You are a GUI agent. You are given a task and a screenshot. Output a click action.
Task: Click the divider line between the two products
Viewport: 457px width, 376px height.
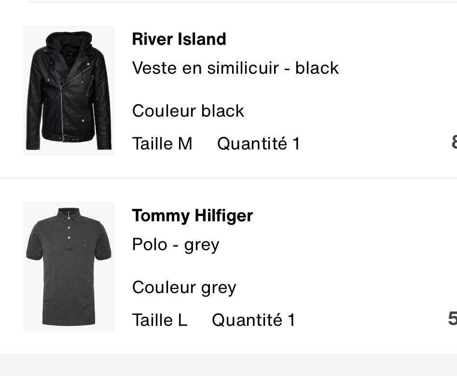[x=228, y=178]
